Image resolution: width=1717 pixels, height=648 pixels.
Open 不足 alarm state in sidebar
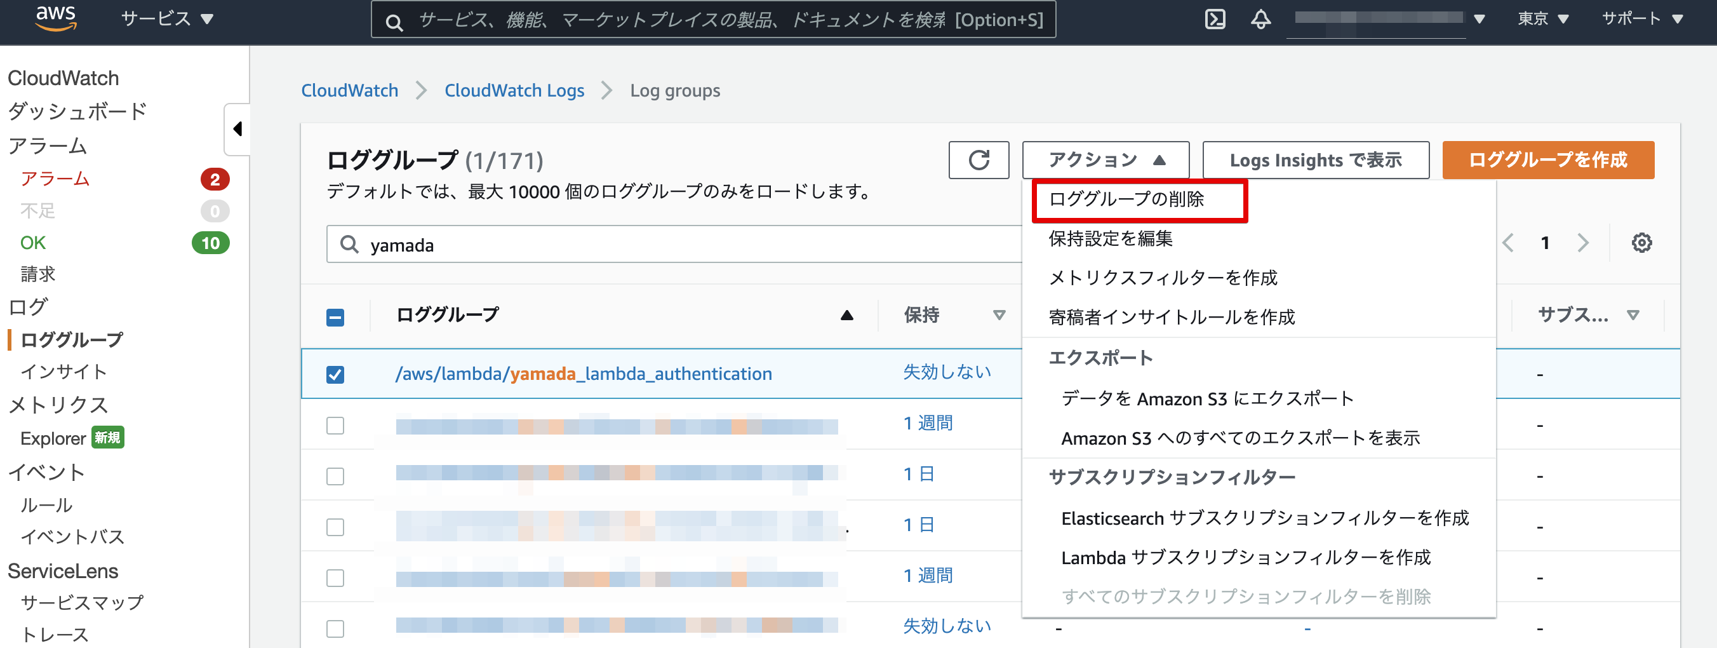(x=37, y=211)
